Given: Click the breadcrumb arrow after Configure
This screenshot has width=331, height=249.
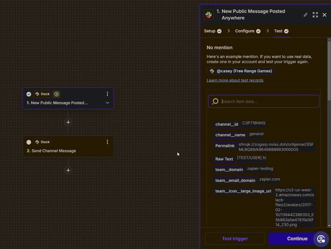Looking at the screenshot, I should [x=268, y=31].
